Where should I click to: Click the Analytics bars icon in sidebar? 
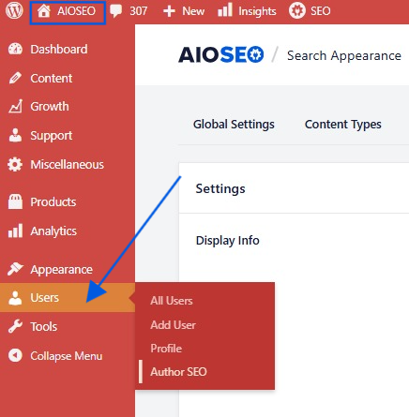pos(15,231)
